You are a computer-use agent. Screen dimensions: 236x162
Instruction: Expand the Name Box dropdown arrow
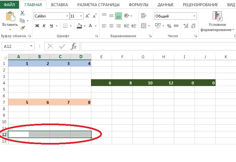coord(31,46)
